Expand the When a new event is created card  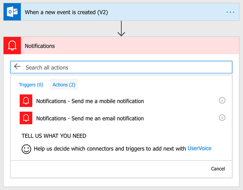121,12
